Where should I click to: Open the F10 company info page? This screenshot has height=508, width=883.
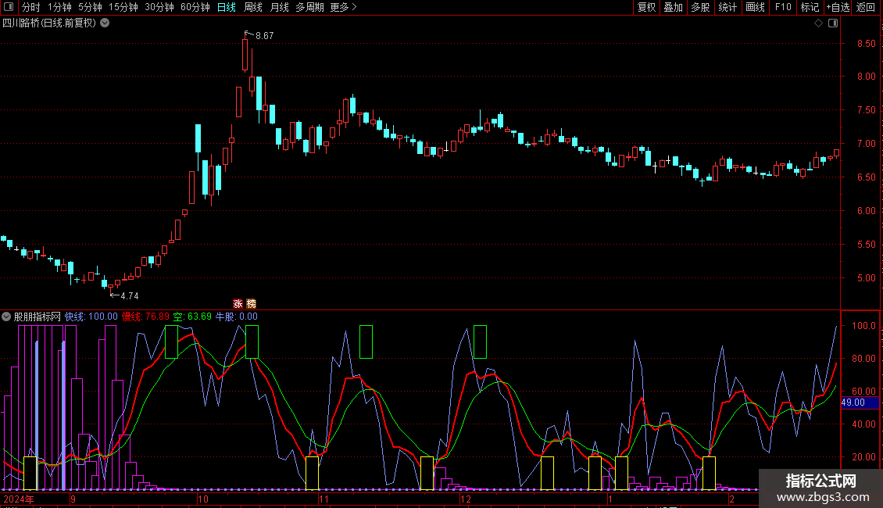(782, 8)
